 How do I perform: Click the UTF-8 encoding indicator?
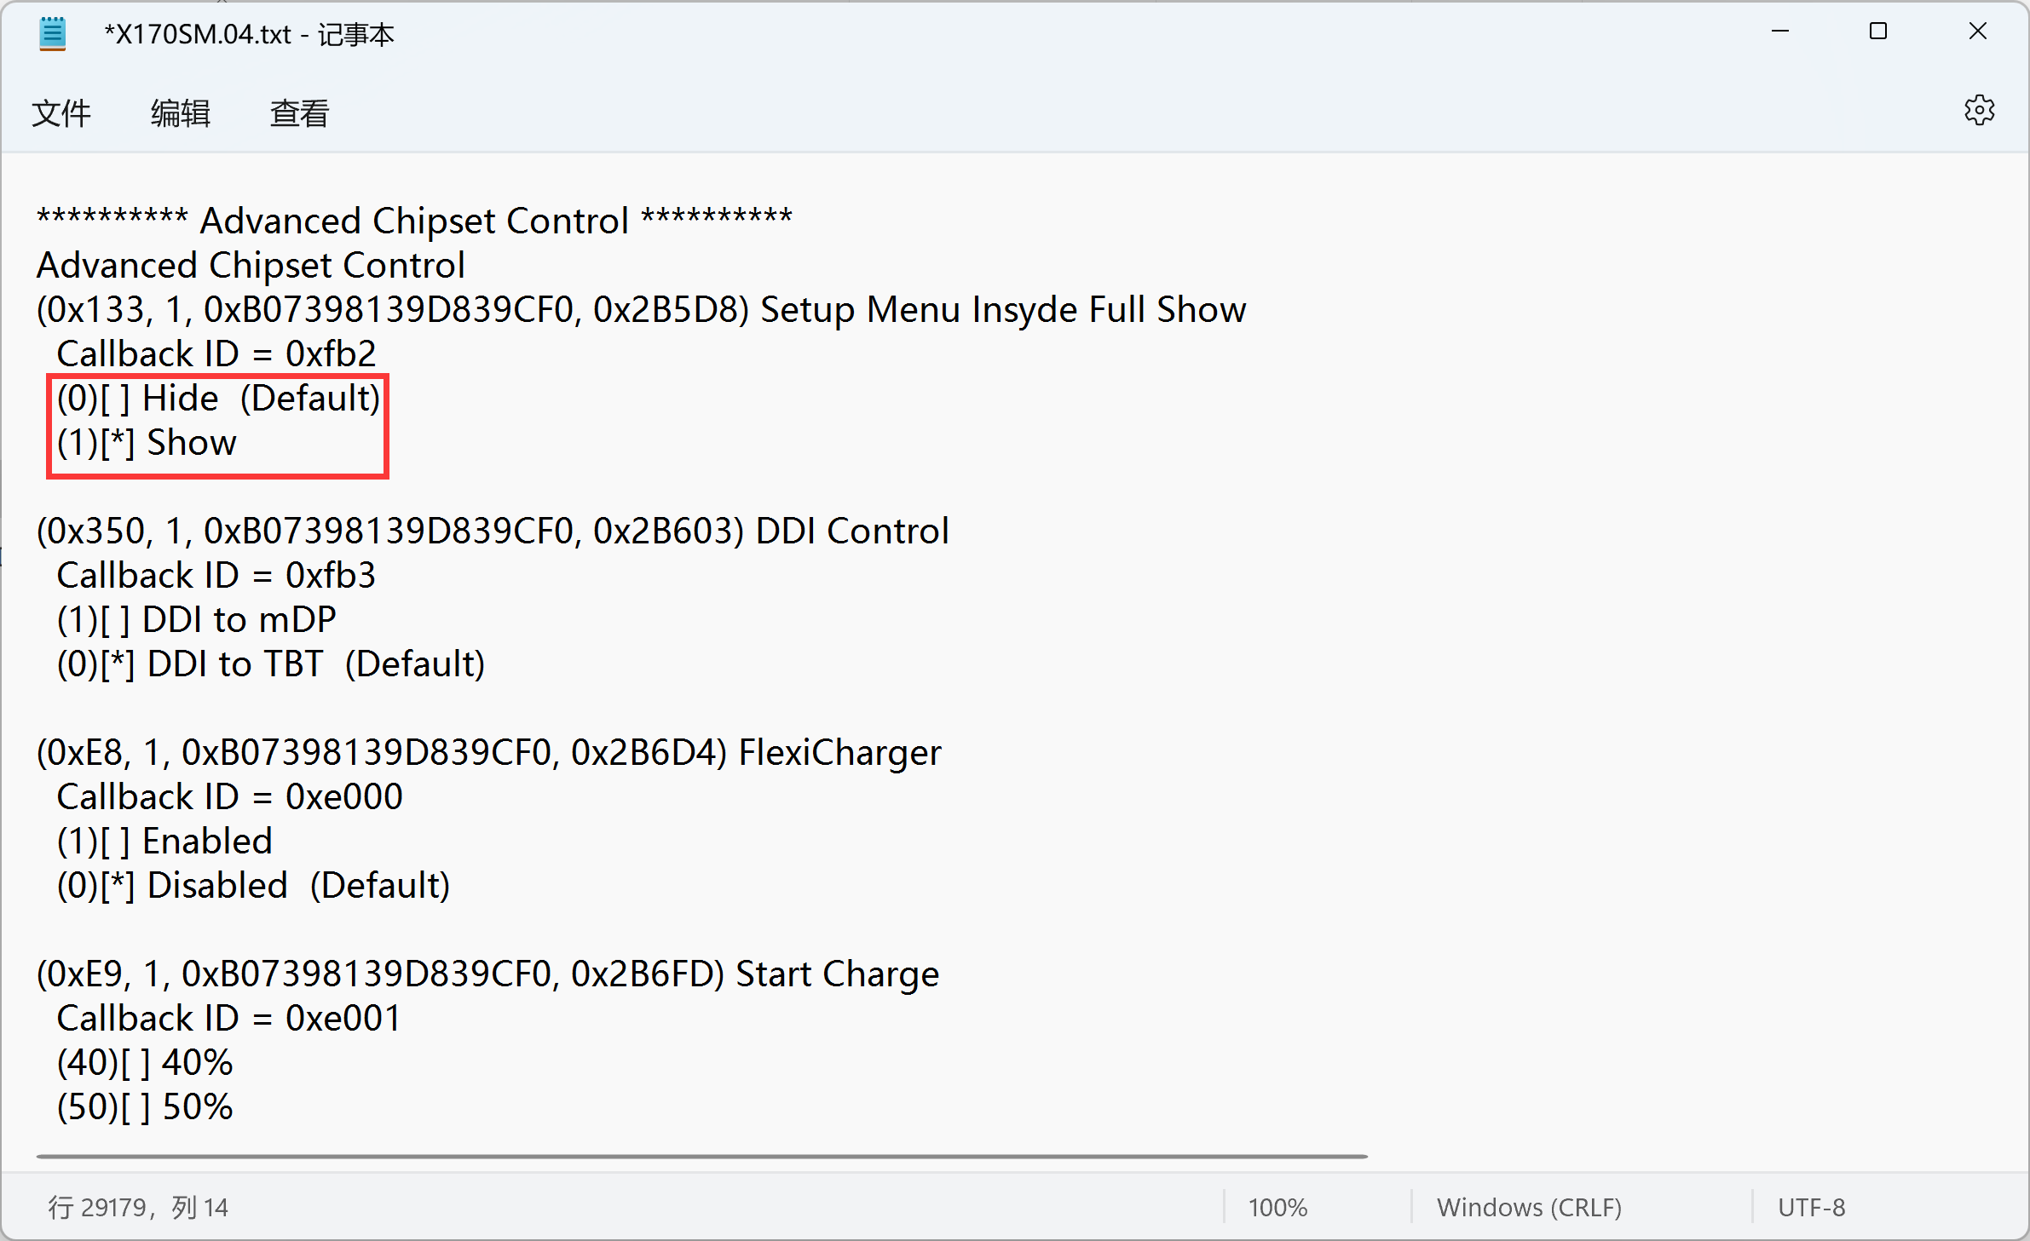(x=1811, y=1207)
